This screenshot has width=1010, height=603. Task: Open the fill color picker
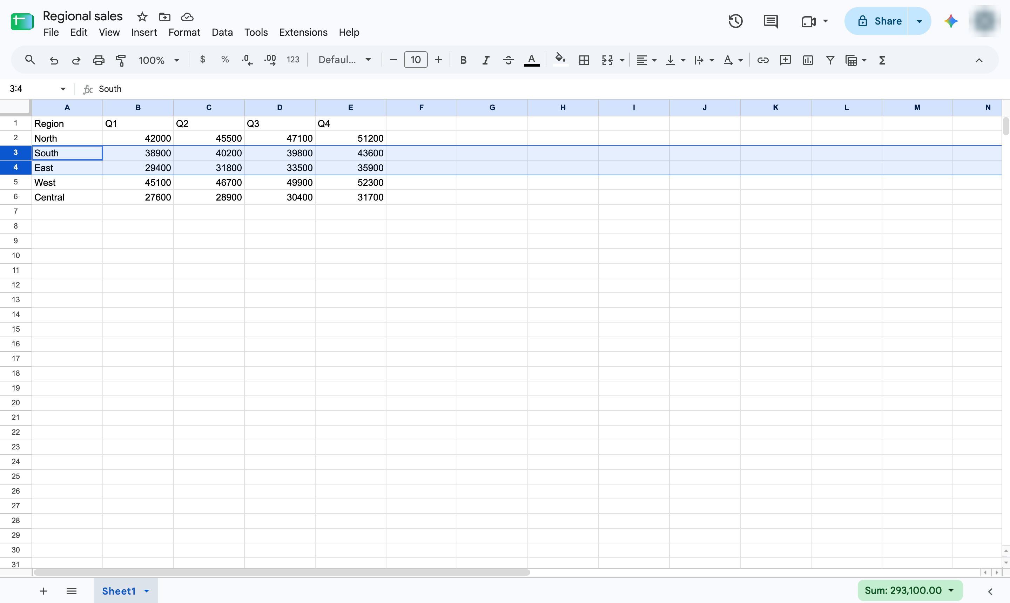pos(560,60)
